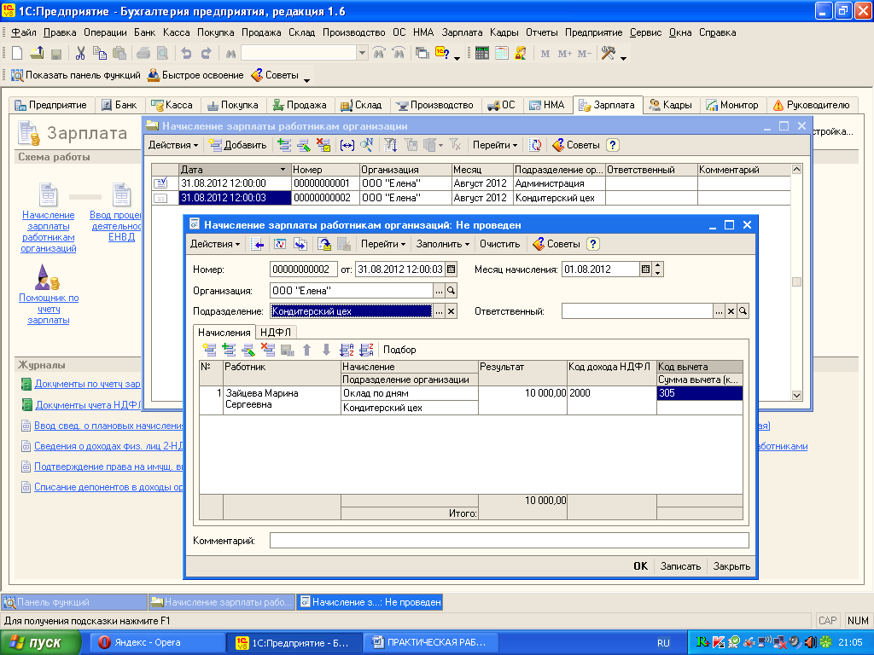Click Mark for deletion icon in journal list toolbar
Image resolution: width=874 pixels, height=655 pixels.
coord(323,145)
